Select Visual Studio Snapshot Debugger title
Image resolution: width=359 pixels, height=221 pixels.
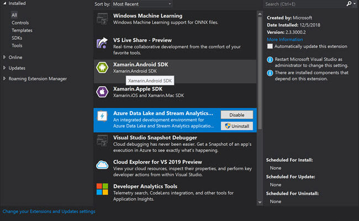(155, 138)
